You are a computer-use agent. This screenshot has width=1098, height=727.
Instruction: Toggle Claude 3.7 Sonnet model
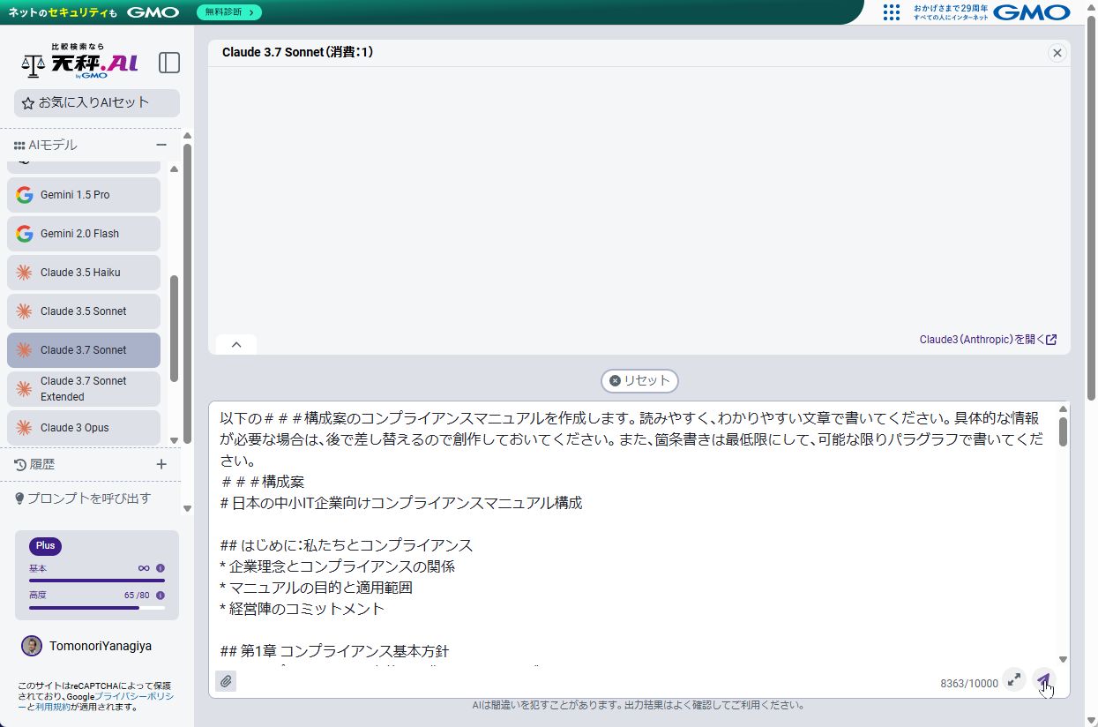coord(84,350)
